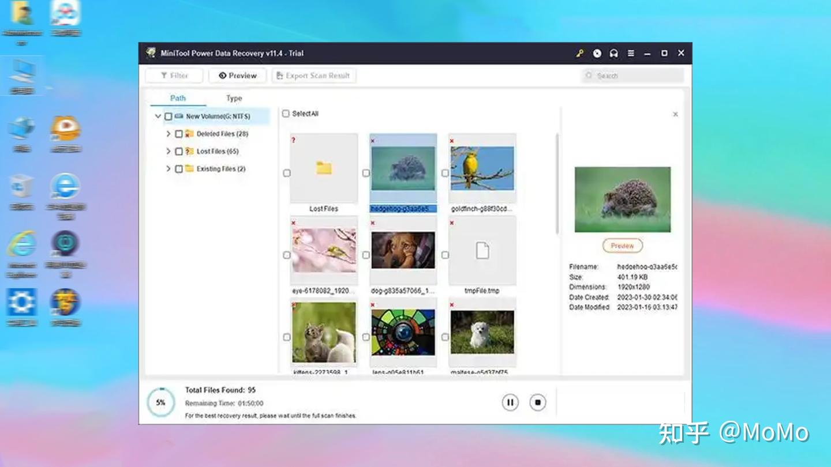Expand the Lost Files (65) node
831x467 pixels.
pyautogui.click(x=169, y=152)
